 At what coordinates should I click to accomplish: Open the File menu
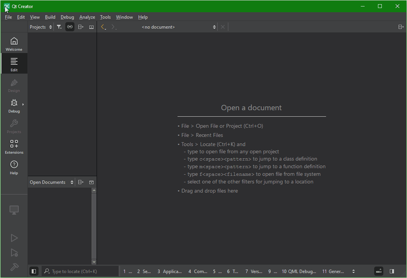(x=8, y=17)
